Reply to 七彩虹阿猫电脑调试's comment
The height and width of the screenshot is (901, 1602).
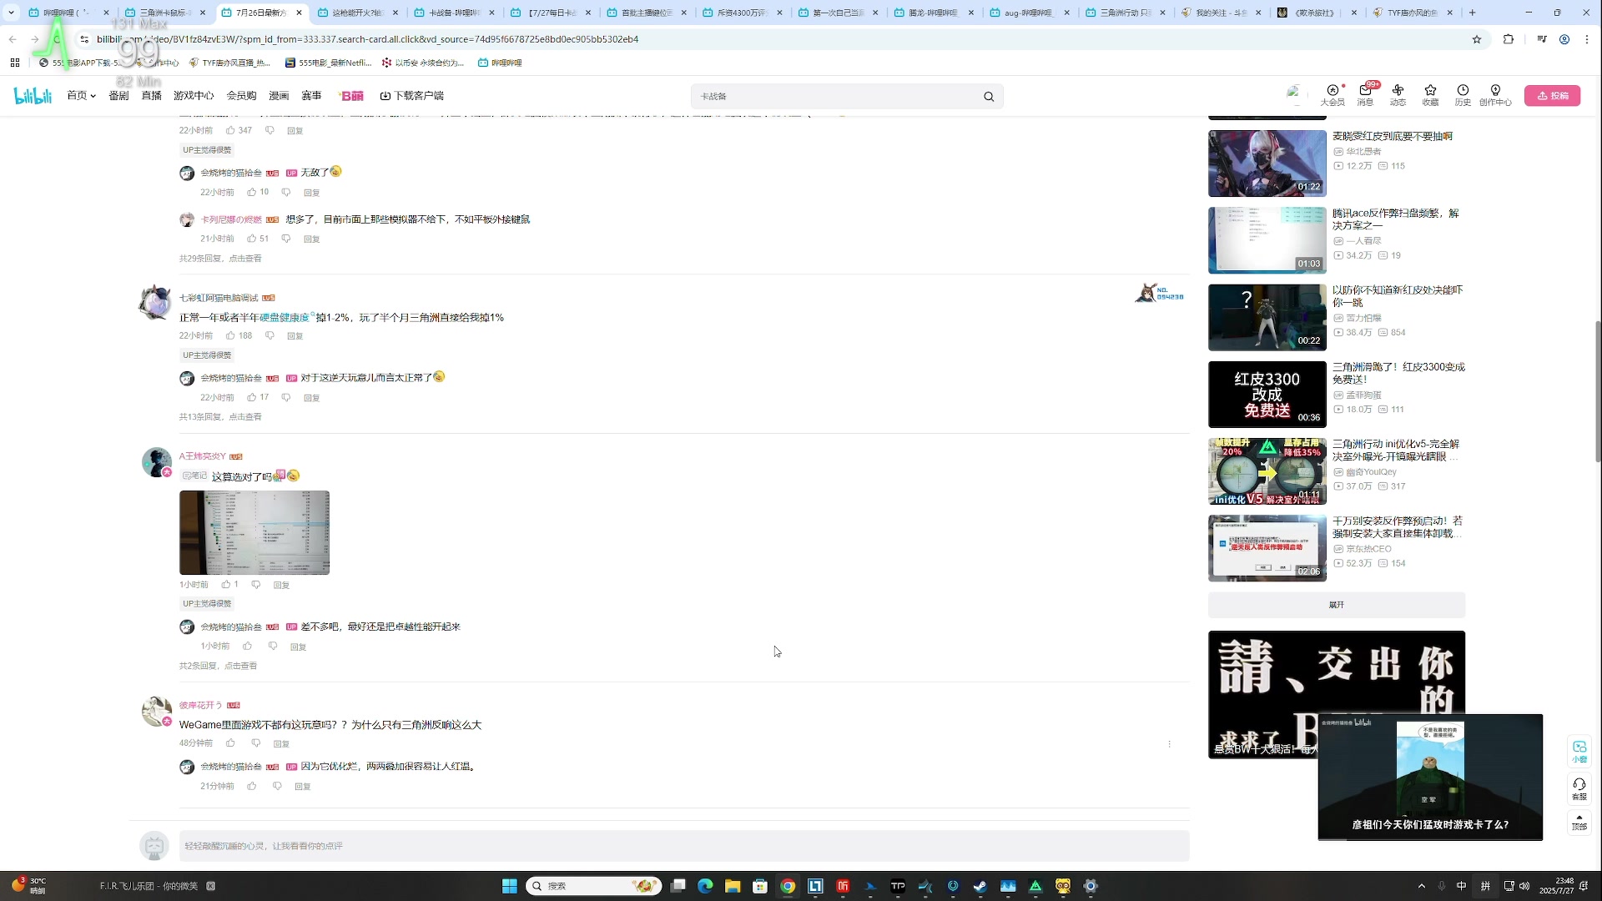tap(295, 335)
